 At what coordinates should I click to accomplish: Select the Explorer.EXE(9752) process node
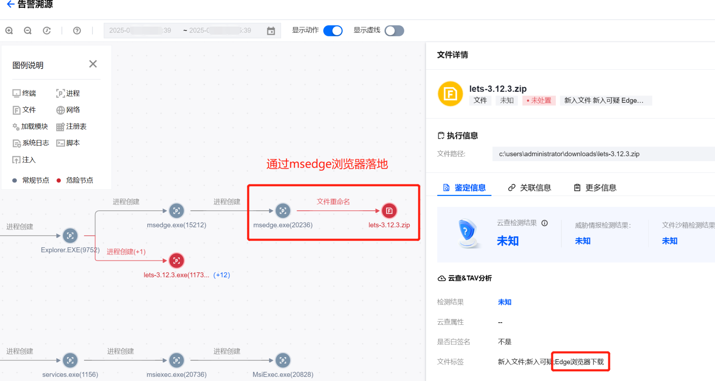pyautogui.click(x=70, y=236)
